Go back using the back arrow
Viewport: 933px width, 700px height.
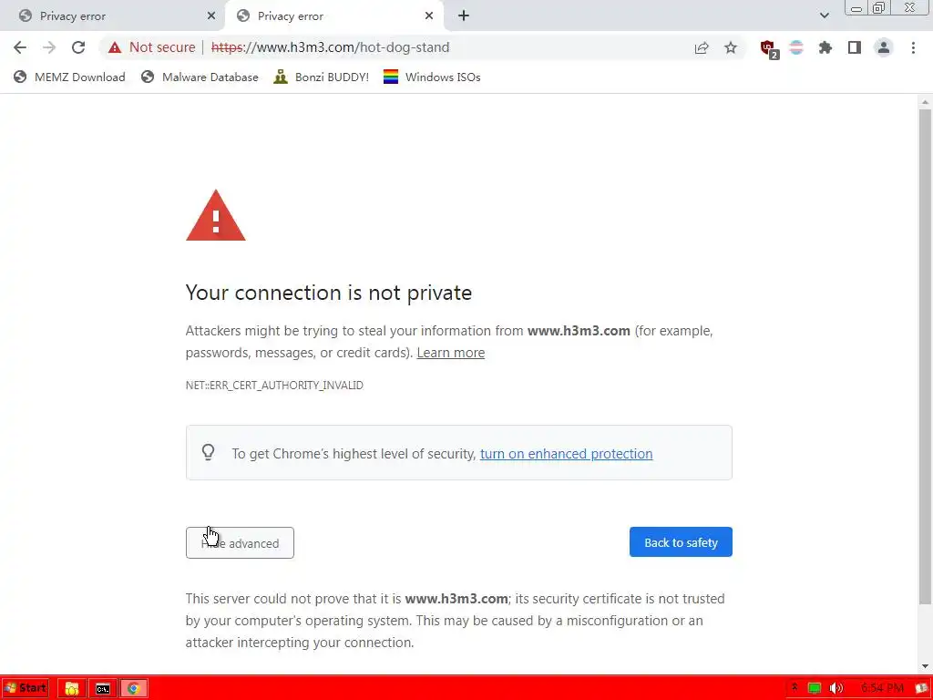pos(20,47)
